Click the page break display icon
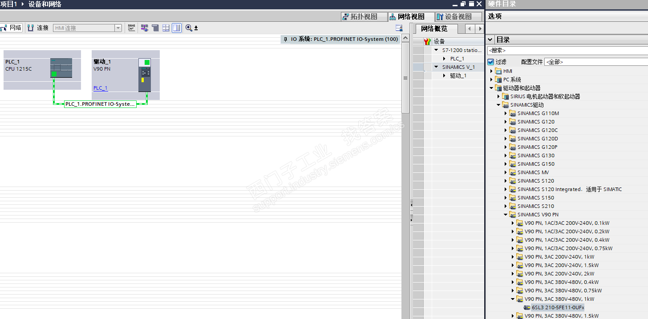 [155, 28]
